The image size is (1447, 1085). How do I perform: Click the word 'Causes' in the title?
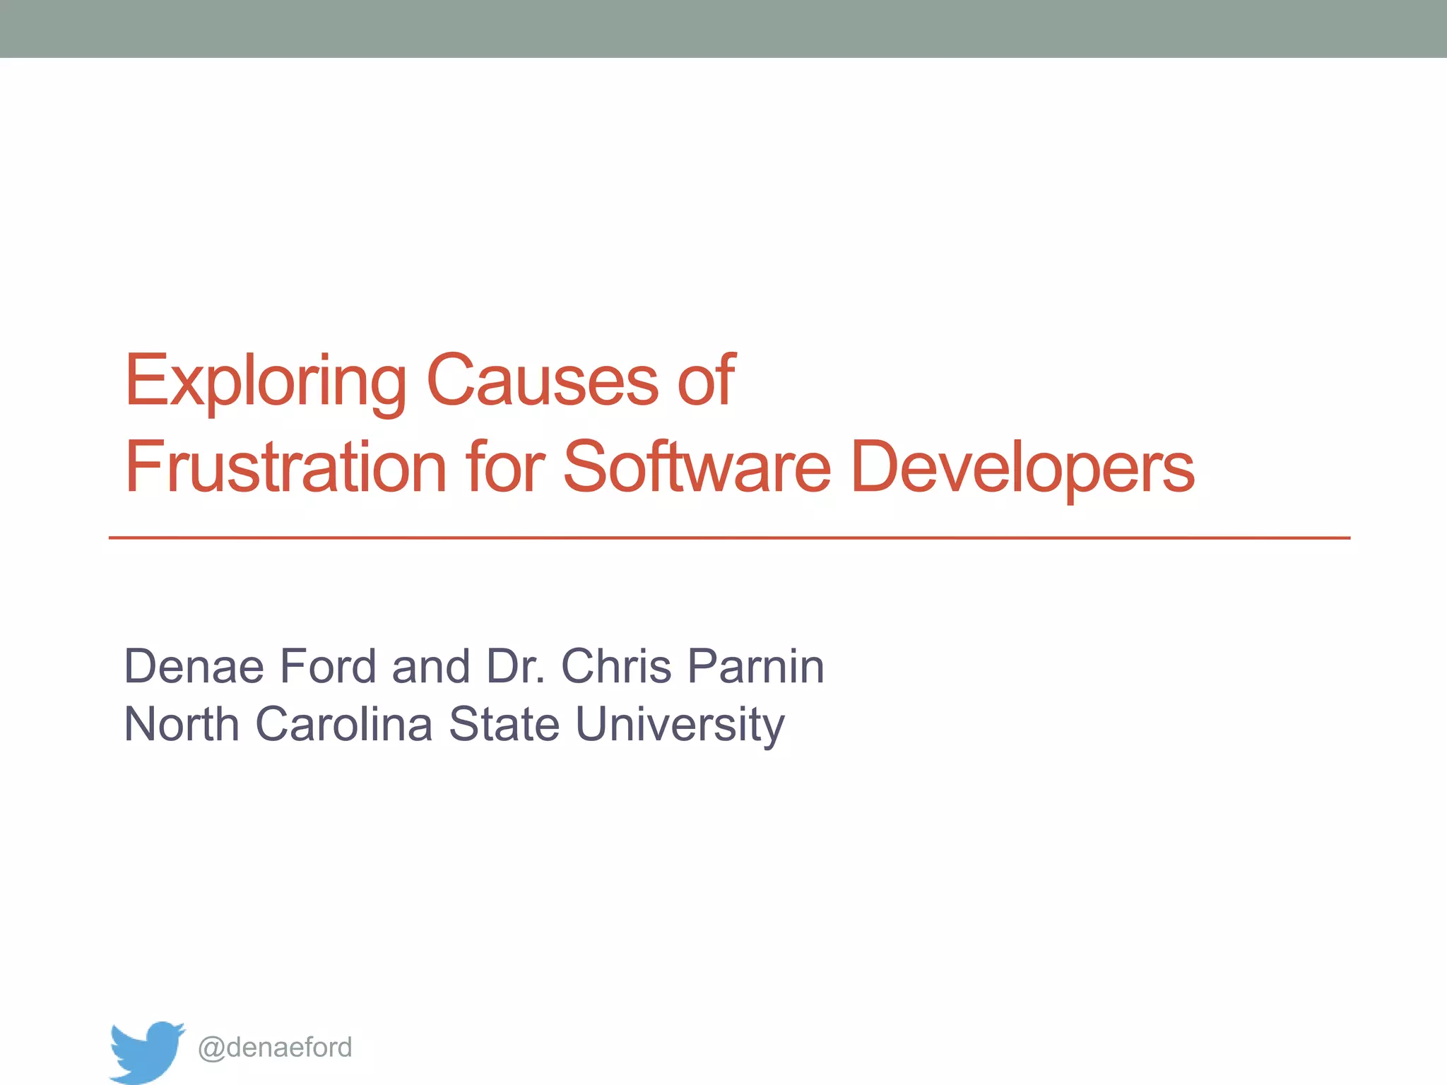point(543,381)
